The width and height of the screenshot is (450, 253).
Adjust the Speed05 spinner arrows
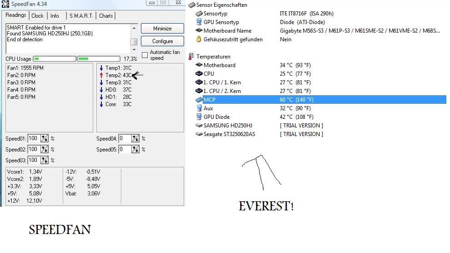click(135, 149)
